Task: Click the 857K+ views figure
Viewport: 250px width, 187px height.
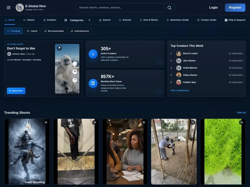Action: pyautogui.click(x=107, y=77)
